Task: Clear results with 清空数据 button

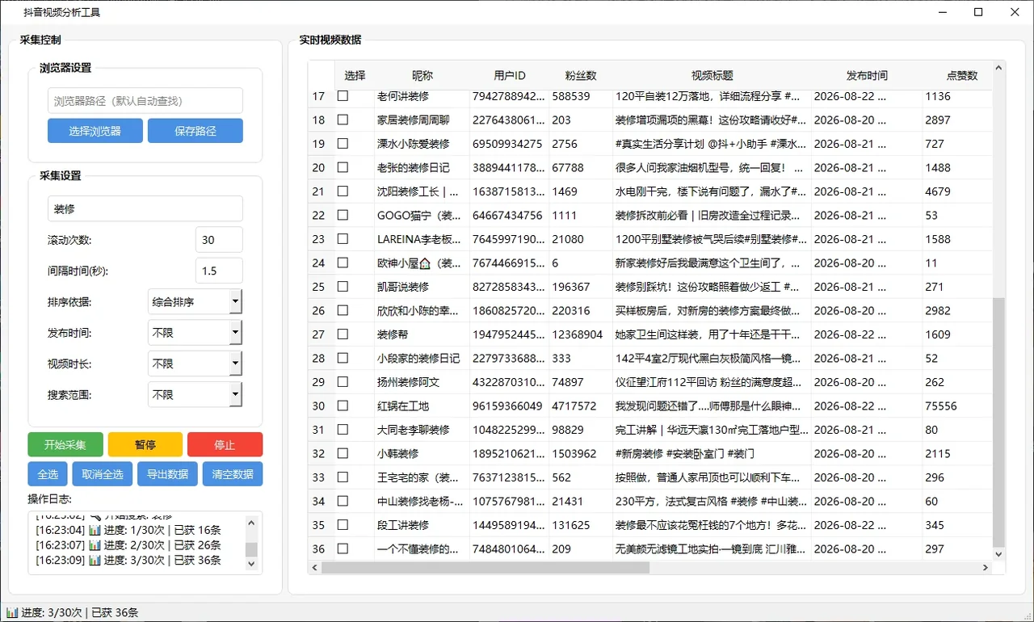Action: 233,474
